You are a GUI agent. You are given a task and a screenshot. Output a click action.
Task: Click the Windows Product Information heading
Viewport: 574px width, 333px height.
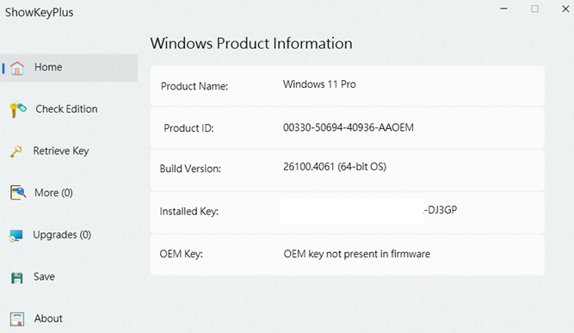tap(251, 44)
